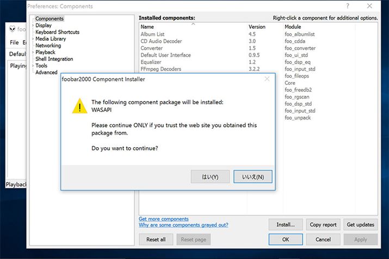
Task: Click the Copy report button
Action: pyautogui.click(x=323, y=225)
